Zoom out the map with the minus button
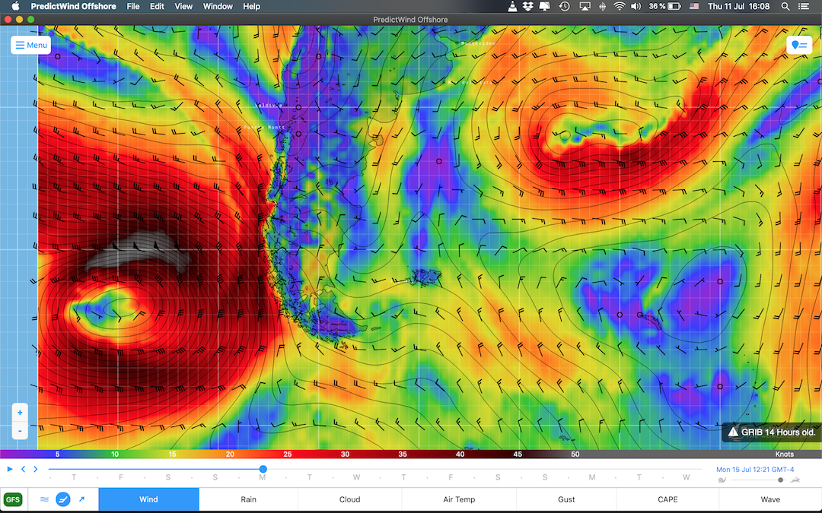 [x=20, y=431]
